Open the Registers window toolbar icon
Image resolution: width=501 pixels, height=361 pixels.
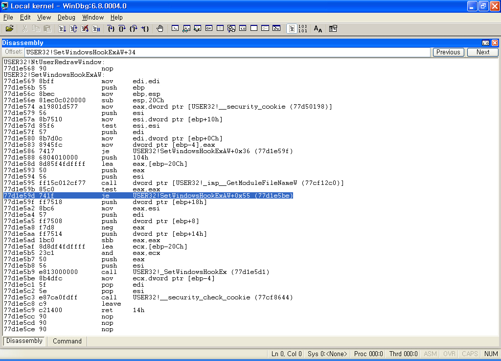coord(208,29)
